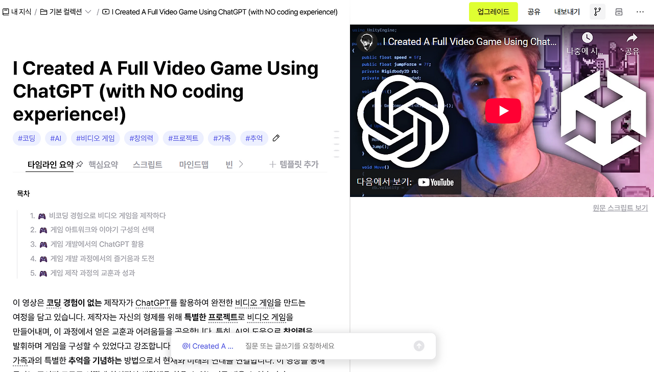
Task: Click the send arrow in the chat box
Action: click(x=419, y=346)
